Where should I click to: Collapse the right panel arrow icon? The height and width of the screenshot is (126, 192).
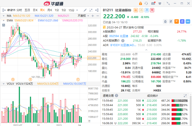point(97,10)
